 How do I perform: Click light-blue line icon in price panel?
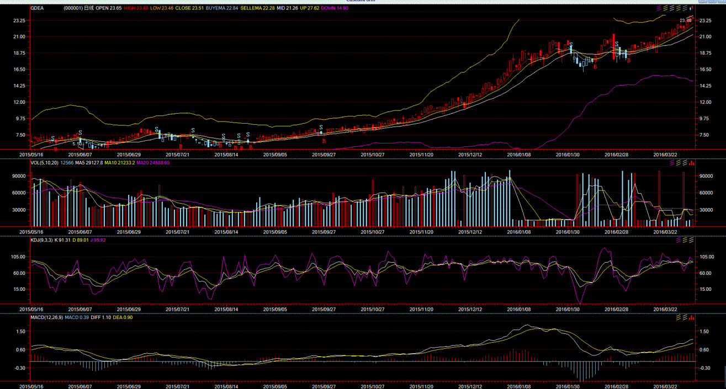[x=685, y=8]
